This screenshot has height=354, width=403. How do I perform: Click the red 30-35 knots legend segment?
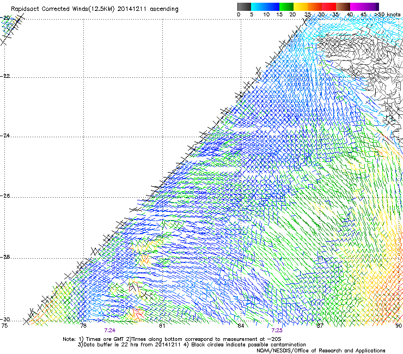[329, 7]
